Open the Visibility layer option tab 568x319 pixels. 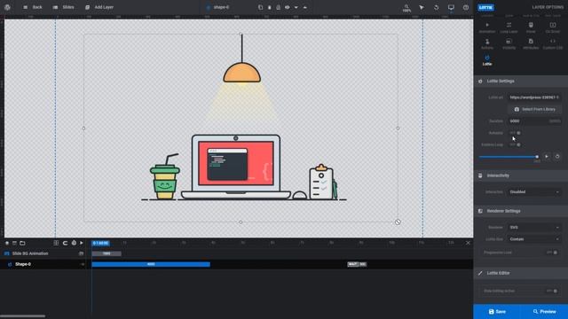click(x=509, y=43)
